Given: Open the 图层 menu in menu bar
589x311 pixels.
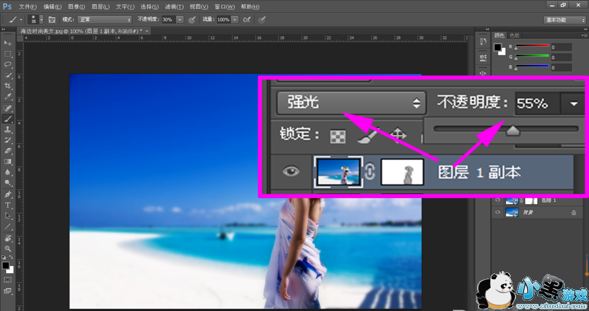Looking at the screenshot, I should coord(101,6).
